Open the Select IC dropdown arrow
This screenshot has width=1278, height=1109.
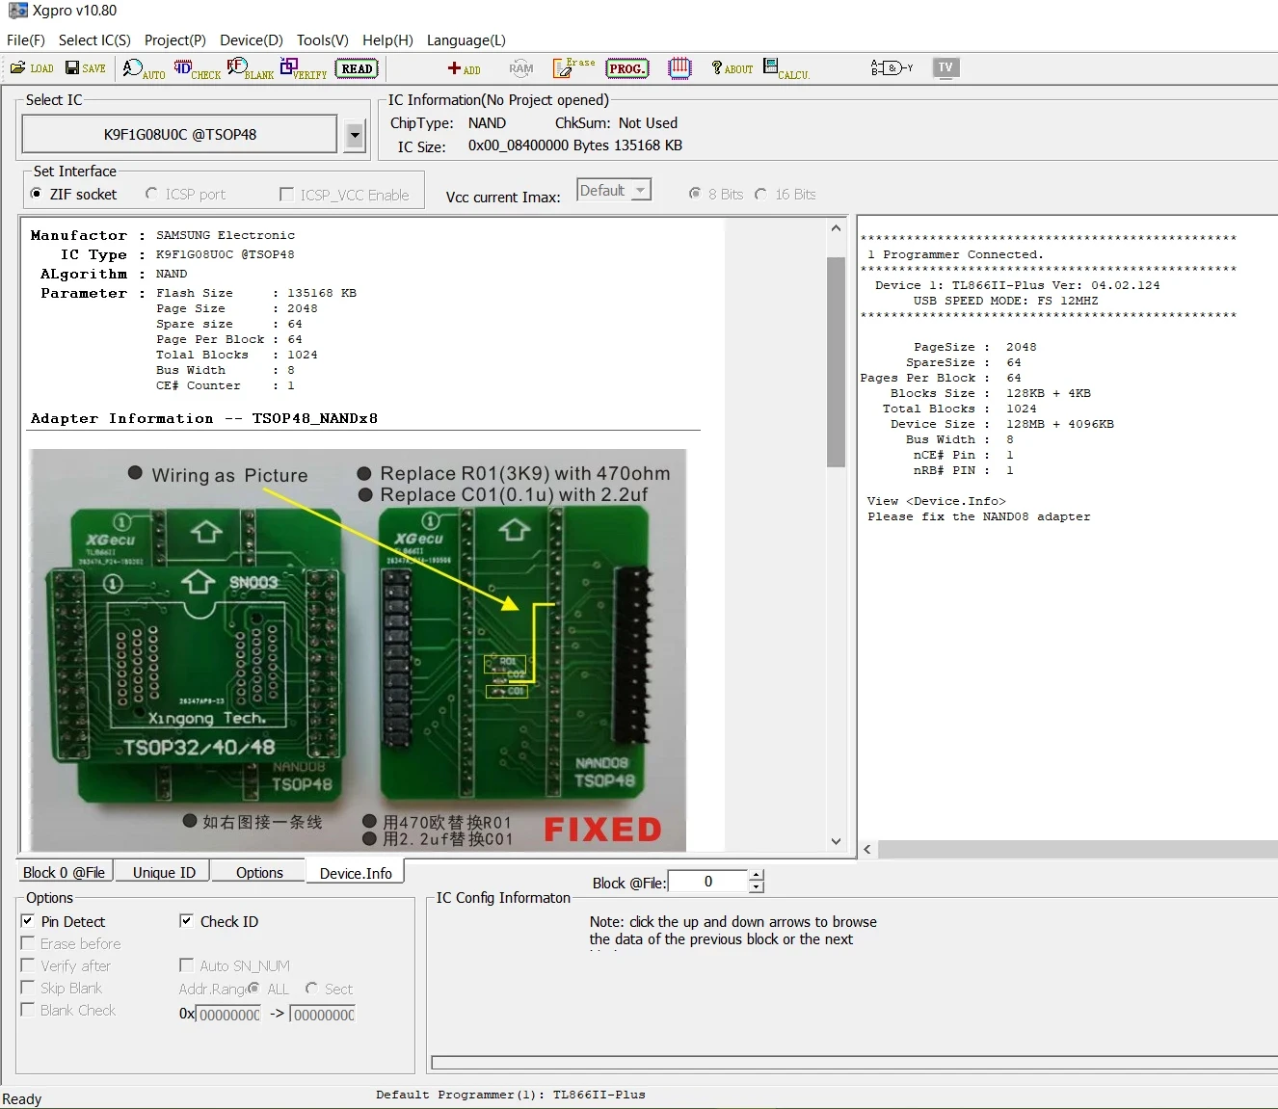[355, 136]
